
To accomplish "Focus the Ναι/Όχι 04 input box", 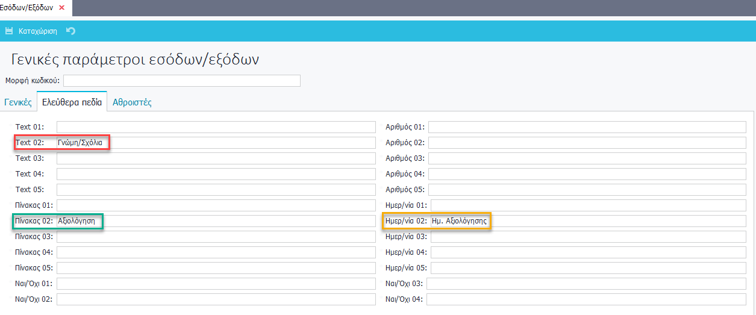I will click(587, 299).
